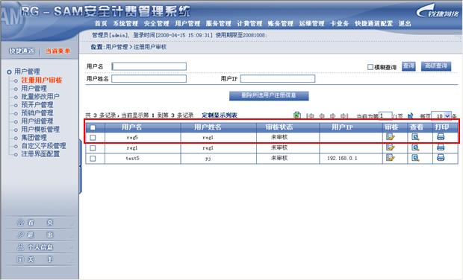The image size is (463, 280).
Task: Enable the 模糊查询 fuzzy search checkbox
Action: [370, 67]
